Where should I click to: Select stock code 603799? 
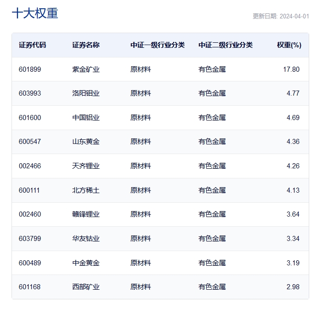(30, 239)
